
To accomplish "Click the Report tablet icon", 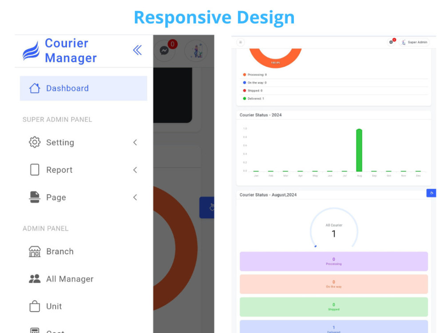I will click(x=35, y=170).
